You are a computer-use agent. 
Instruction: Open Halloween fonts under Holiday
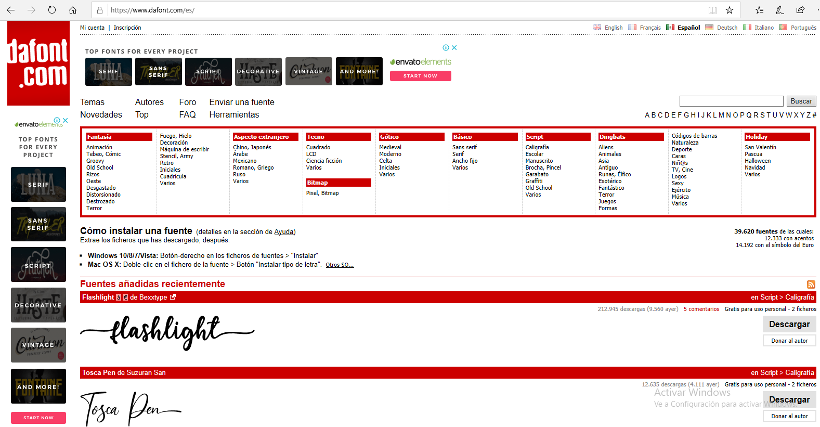tap(757, 161)
